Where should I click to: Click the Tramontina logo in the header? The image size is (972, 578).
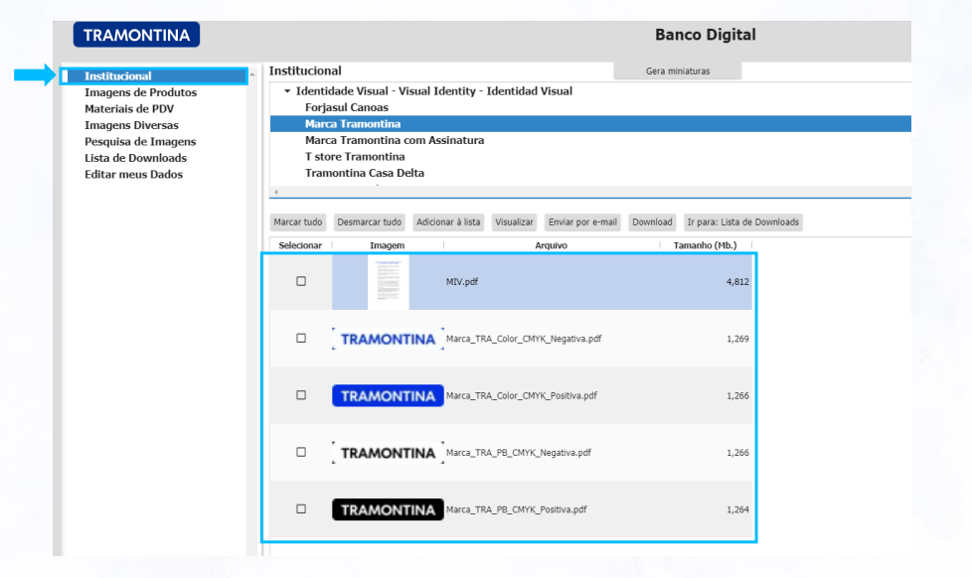[136, 35]
